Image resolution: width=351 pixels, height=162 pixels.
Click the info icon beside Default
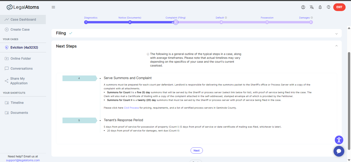pos(226,18)
